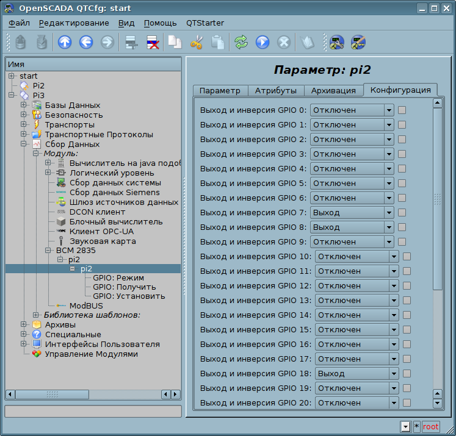Click the blue Start/Play toolbar icon
This screenshot has width=456, height=436.
(262, 42)
